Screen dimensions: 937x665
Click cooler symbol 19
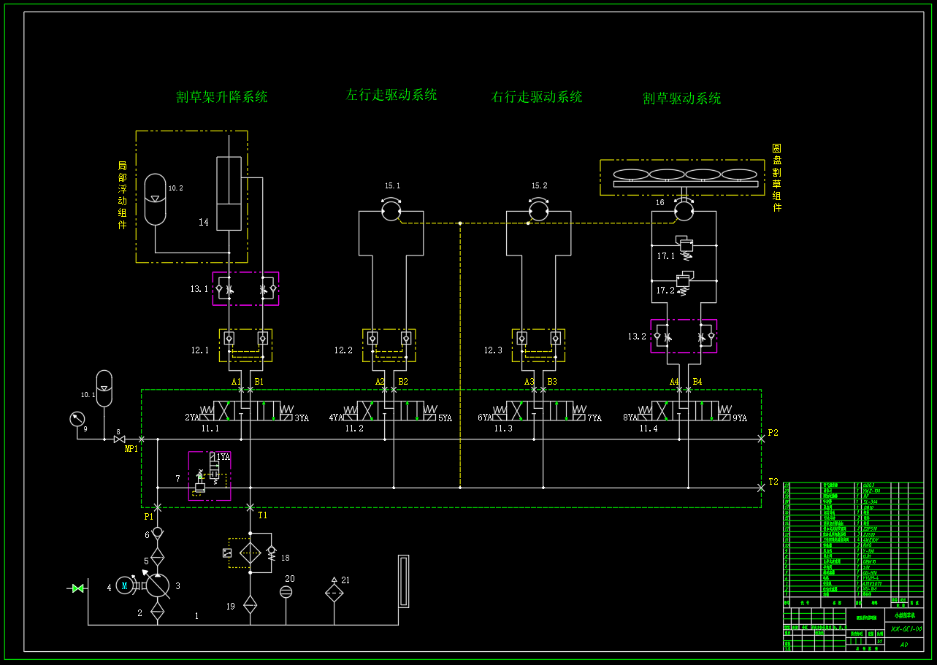click(250, 604)
